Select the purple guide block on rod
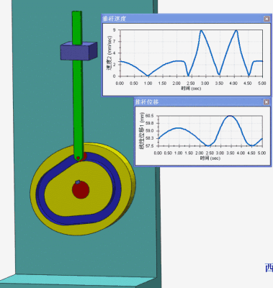The image size is (273, 288). (79, 51)
